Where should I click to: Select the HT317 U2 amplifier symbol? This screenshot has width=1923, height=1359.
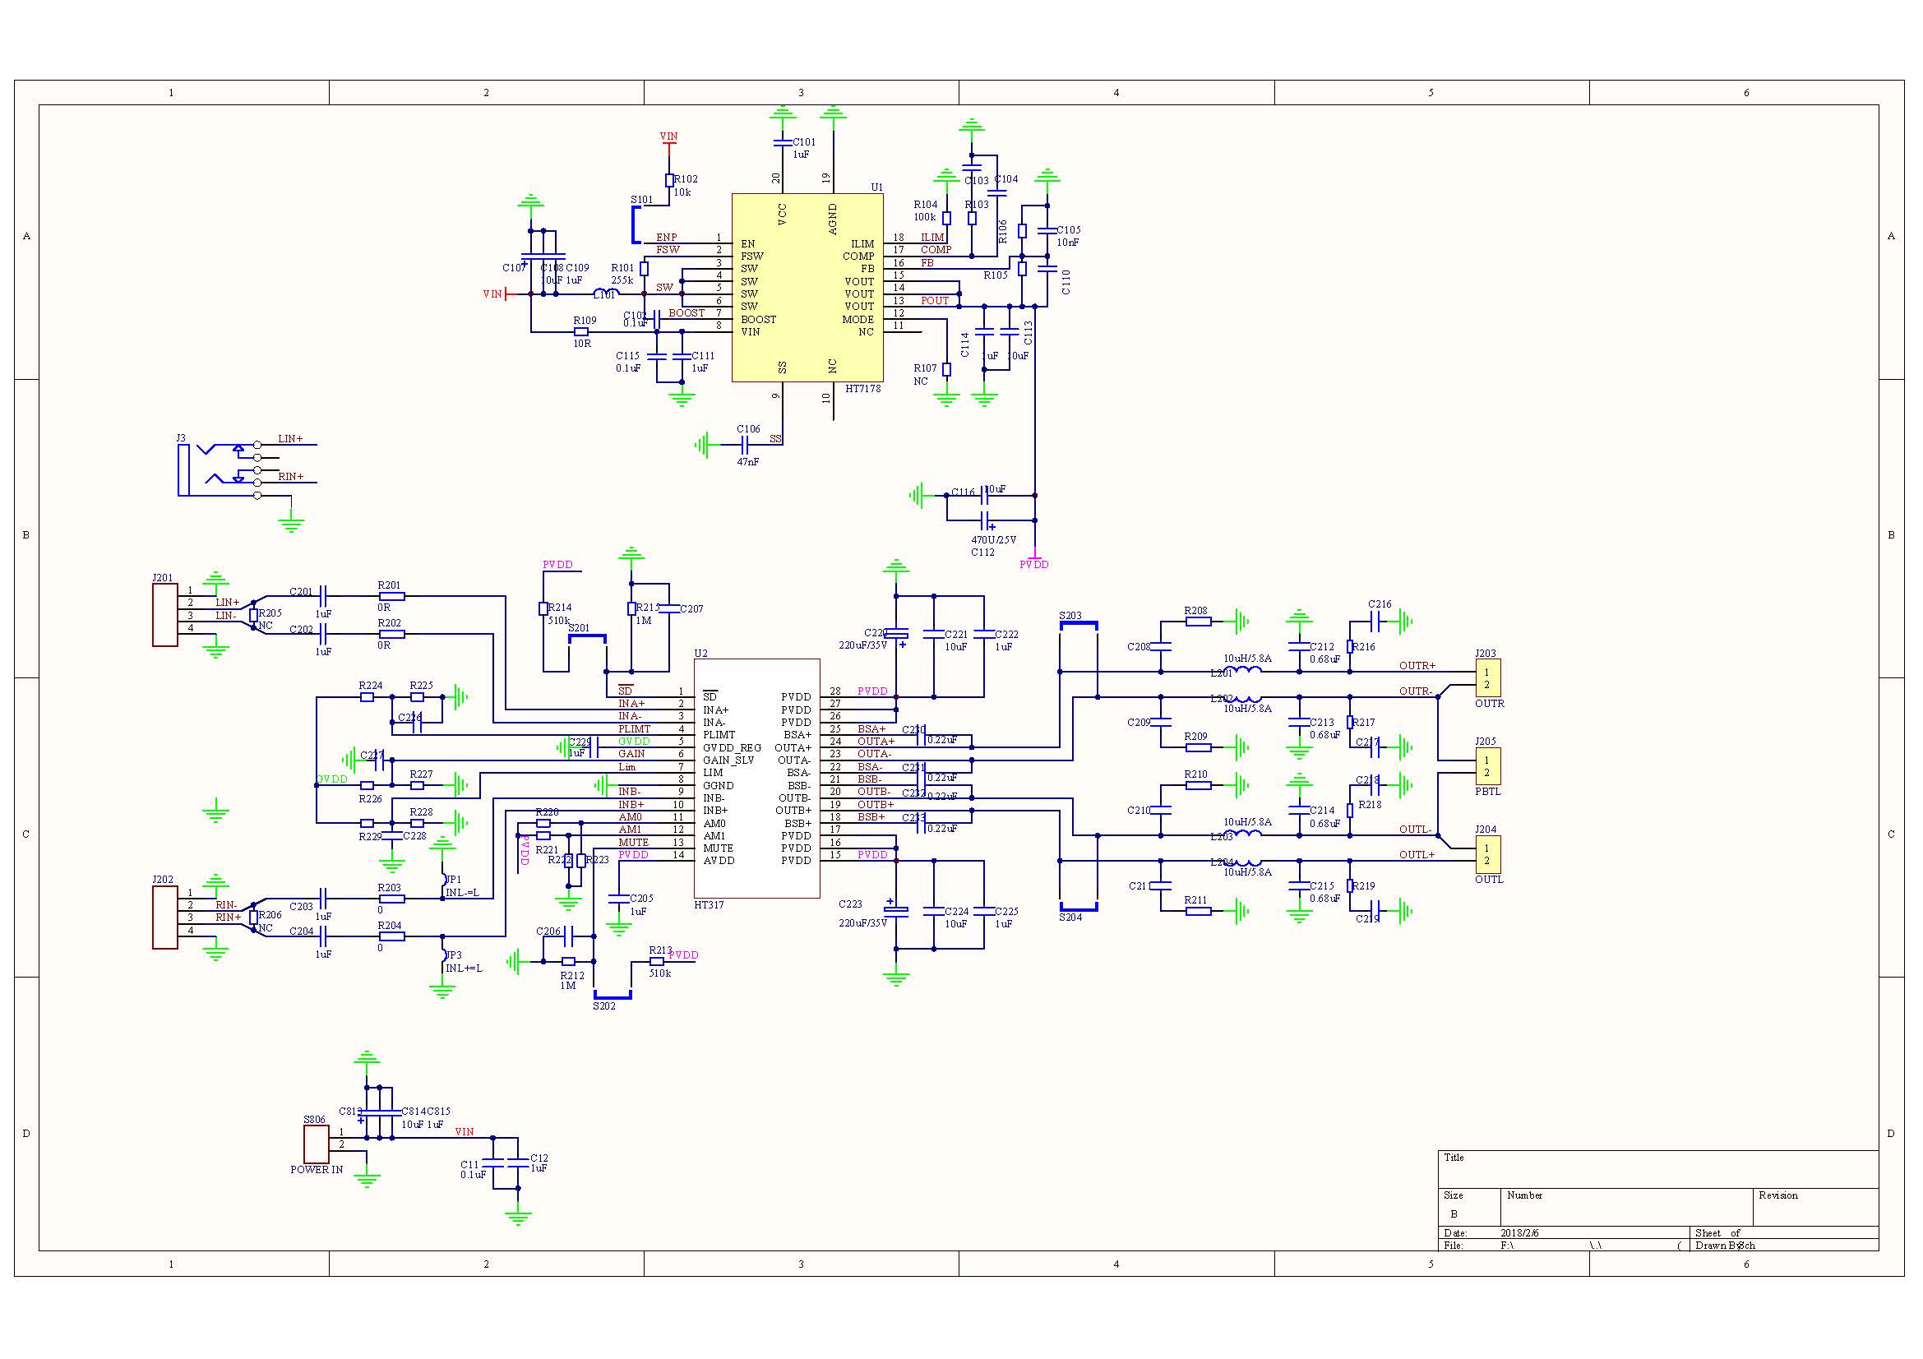[x=756, y=778]
